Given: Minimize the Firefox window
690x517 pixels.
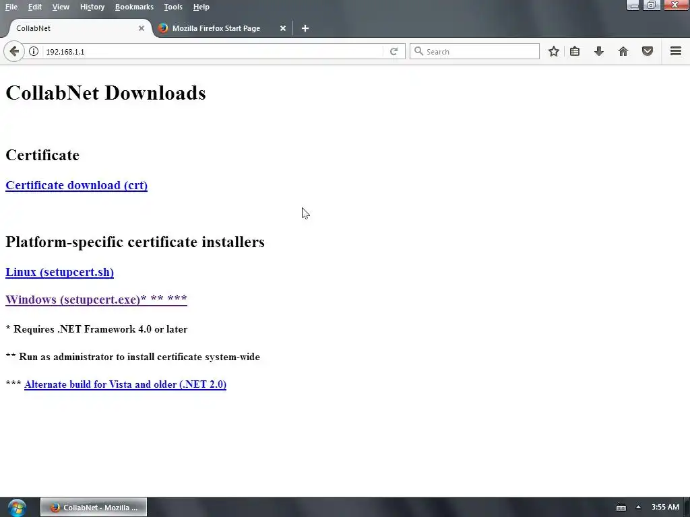Looking at the screenshot, I should tap(633, 5).
